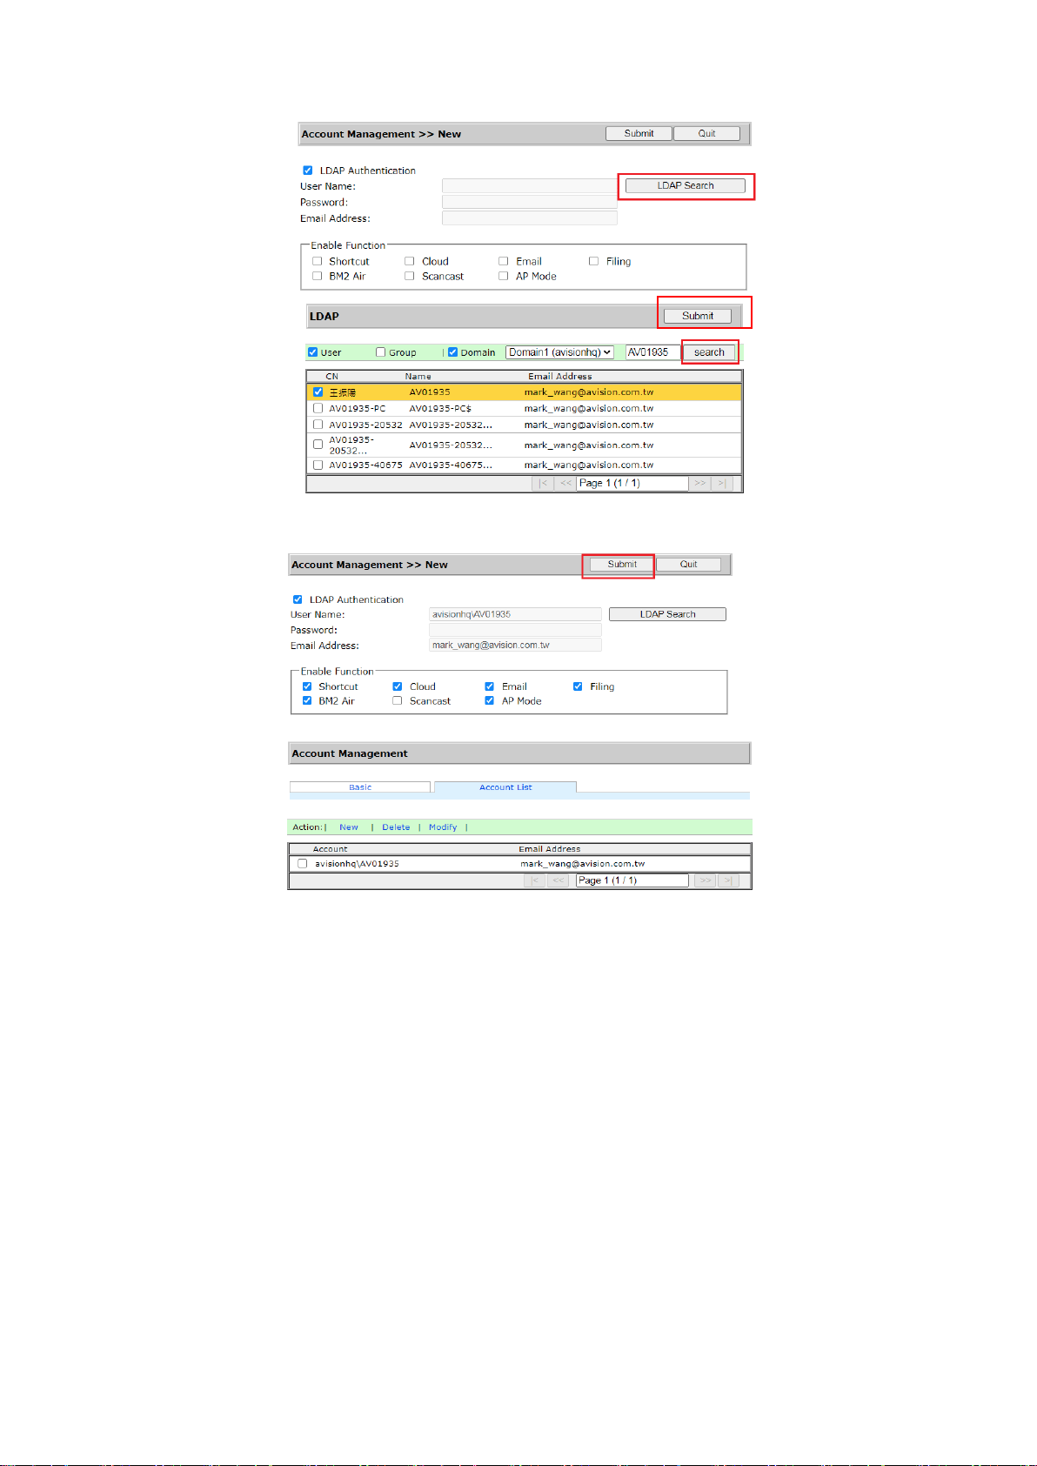Go back one page in Account List pager

(x=559, y=880)
